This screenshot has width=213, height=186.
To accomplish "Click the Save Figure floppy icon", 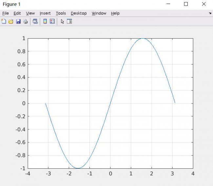I will click(18, 22).
